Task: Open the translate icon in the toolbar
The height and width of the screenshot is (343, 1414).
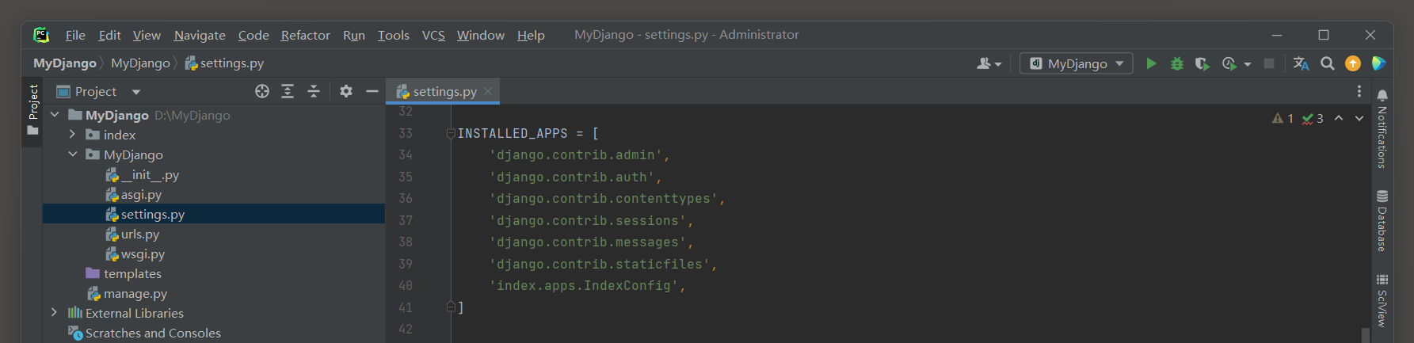Action: (1301, 63)
